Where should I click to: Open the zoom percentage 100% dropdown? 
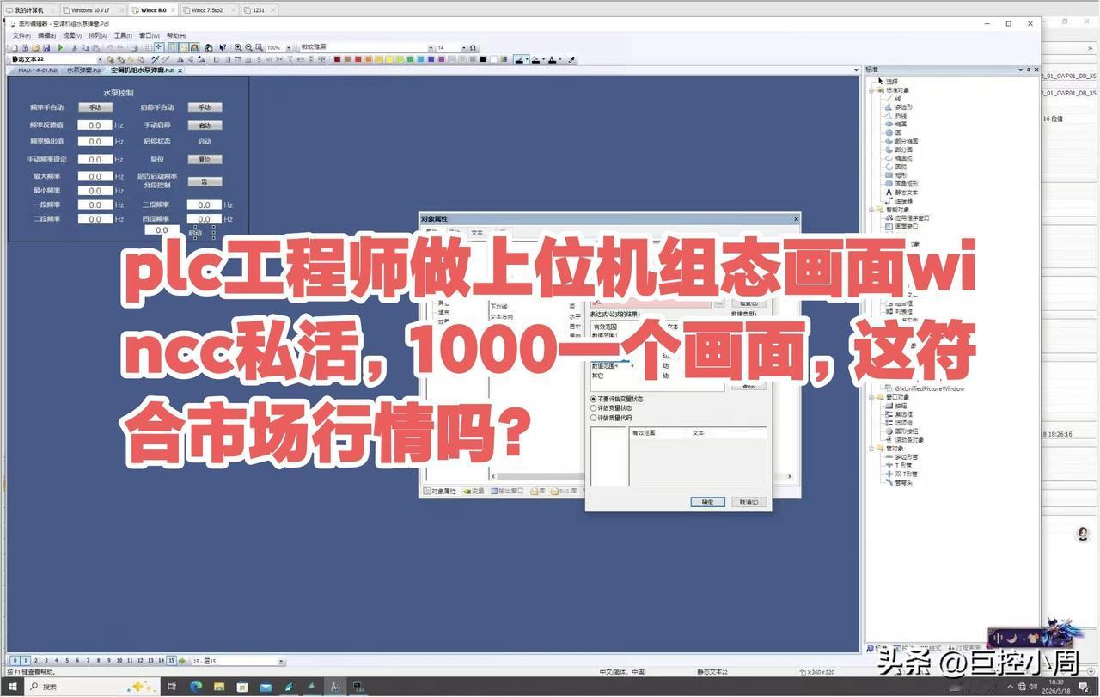287,48
